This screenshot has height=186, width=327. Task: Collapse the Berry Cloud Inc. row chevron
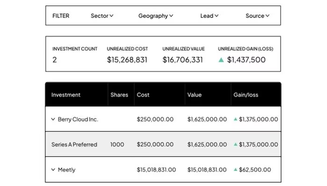53,119
